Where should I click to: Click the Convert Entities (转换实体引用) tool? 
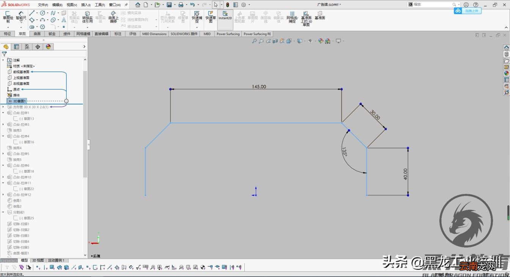(x=87, y=17)
